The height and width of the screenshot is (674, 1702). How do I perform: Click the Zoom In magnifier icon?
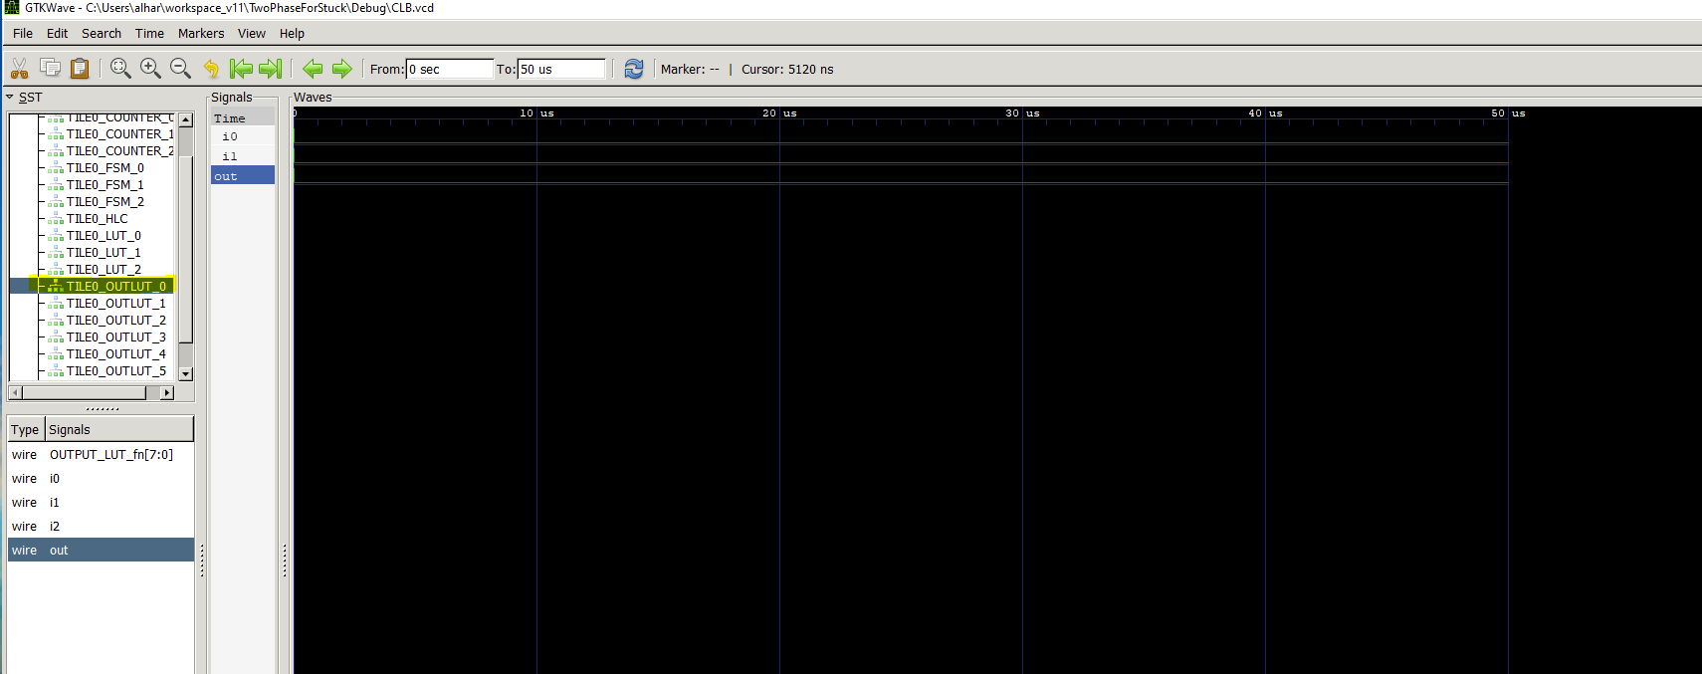coord(150,68)
